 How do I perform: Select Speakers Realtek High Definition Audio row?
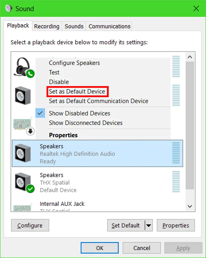[97, 153]
